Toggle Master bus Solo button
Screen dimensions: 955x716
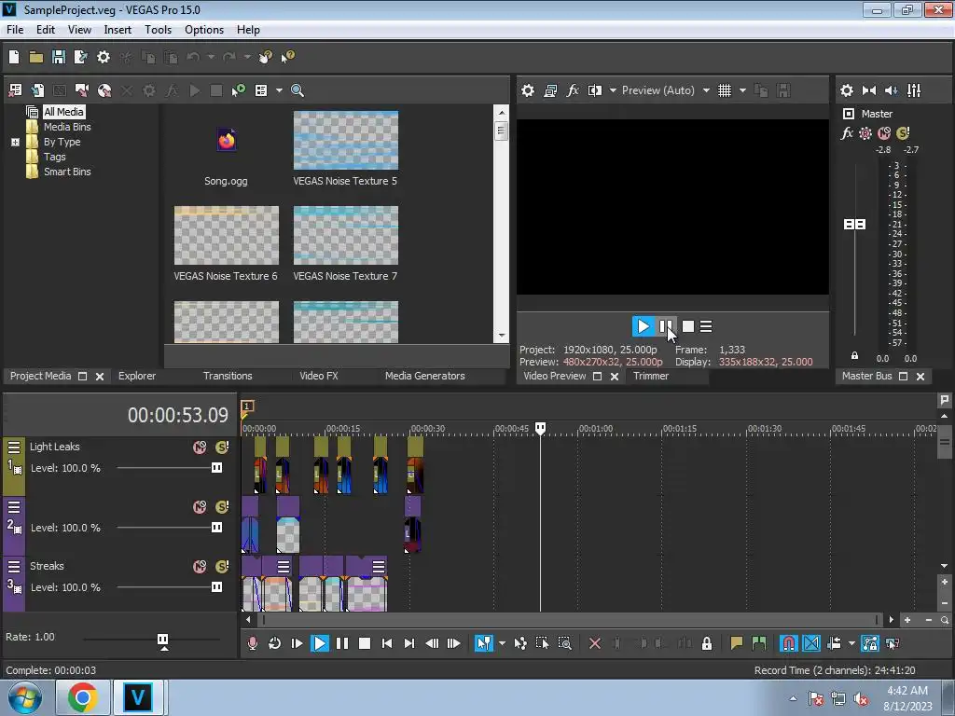[903, 132]
